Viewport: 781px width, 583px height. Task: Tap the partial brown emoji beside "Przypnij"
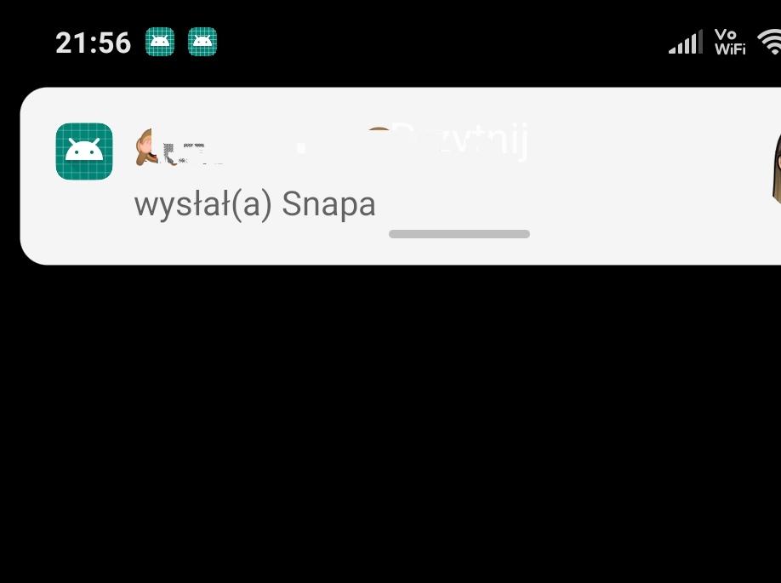(x=379, y=132)
